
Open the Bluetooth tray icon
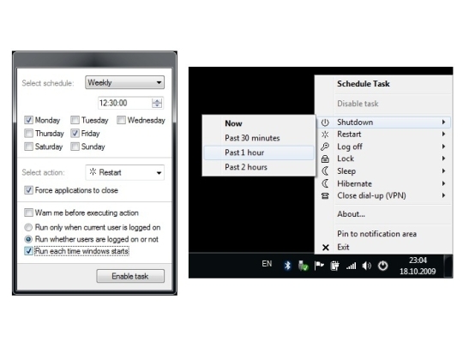[x=287, y=266]
